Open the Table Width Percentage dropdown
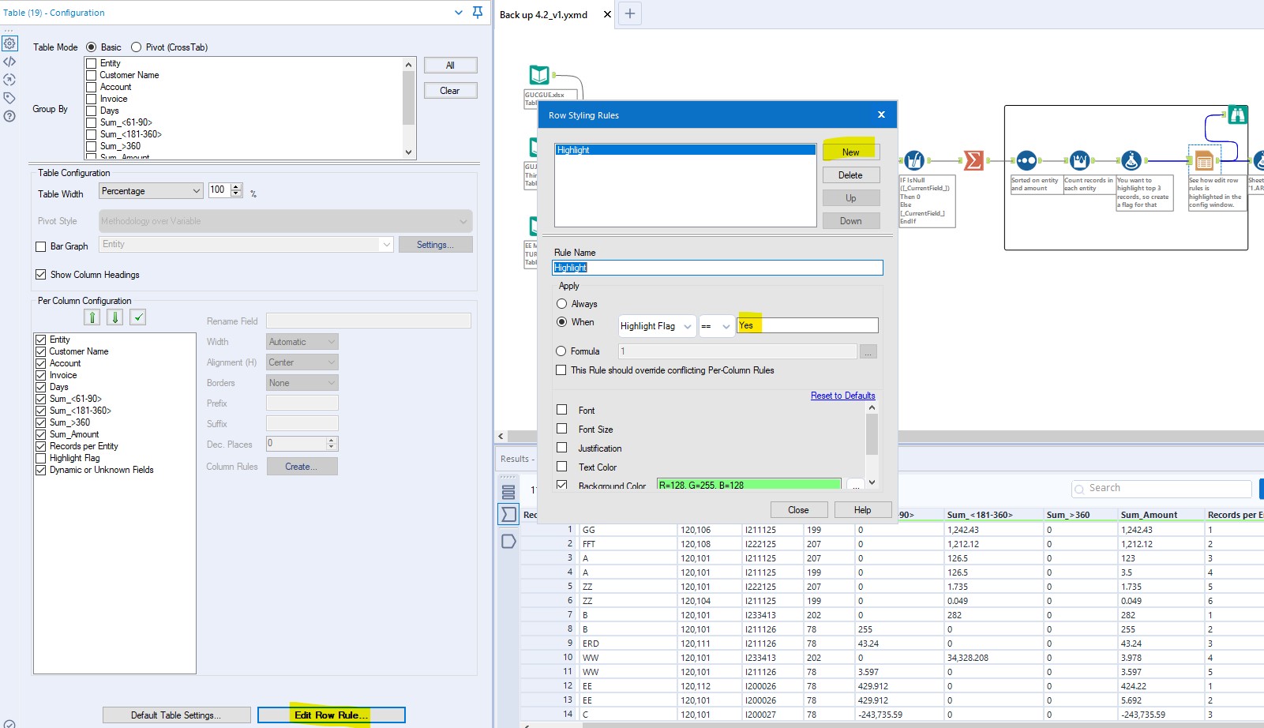1264x728 pixels. [x=152, y=191]
